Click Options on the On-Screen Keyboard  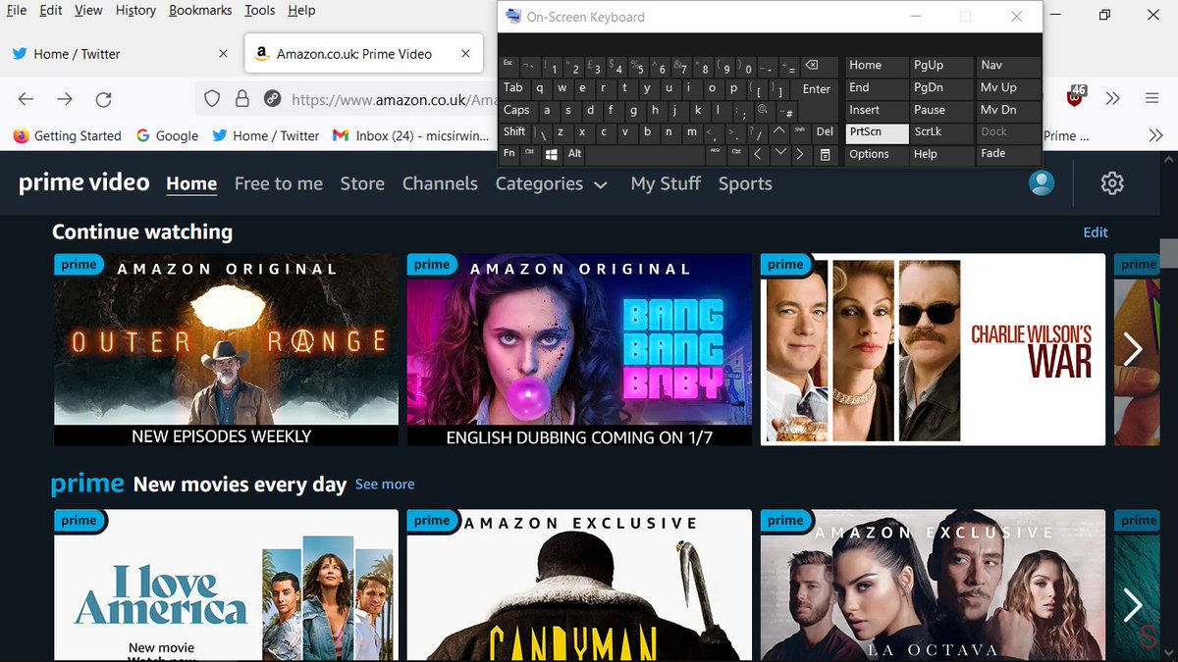coord(877,154)
